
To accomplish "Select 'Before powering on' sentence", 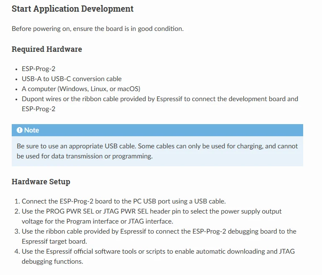I will [98, 29].
